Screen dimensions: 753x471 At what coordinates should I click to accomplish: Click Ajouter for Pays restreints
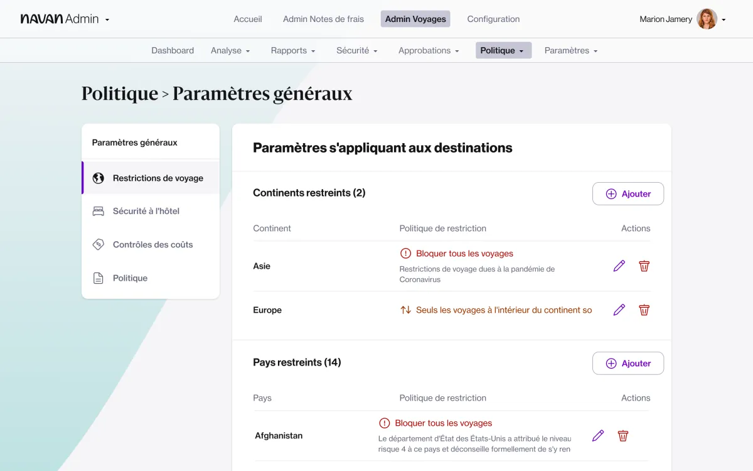627,363
